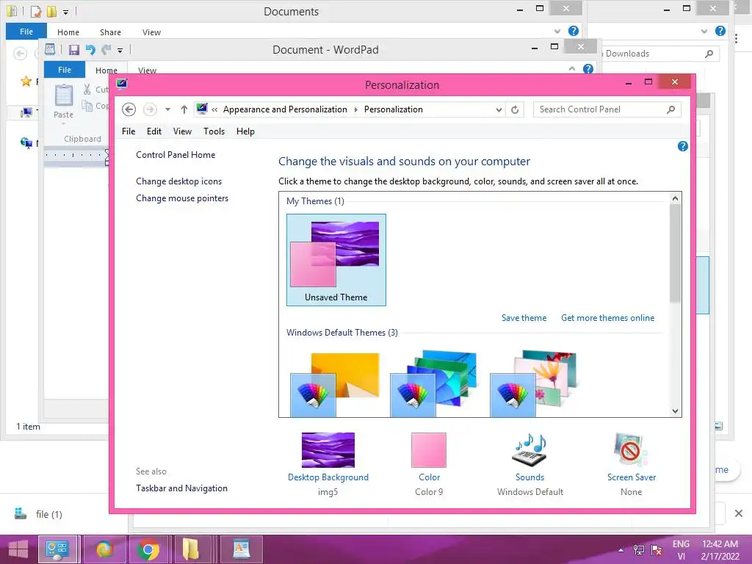Select the orange Windows default theme
Screen dimensions: 752x564
click(x=335, y=384)
